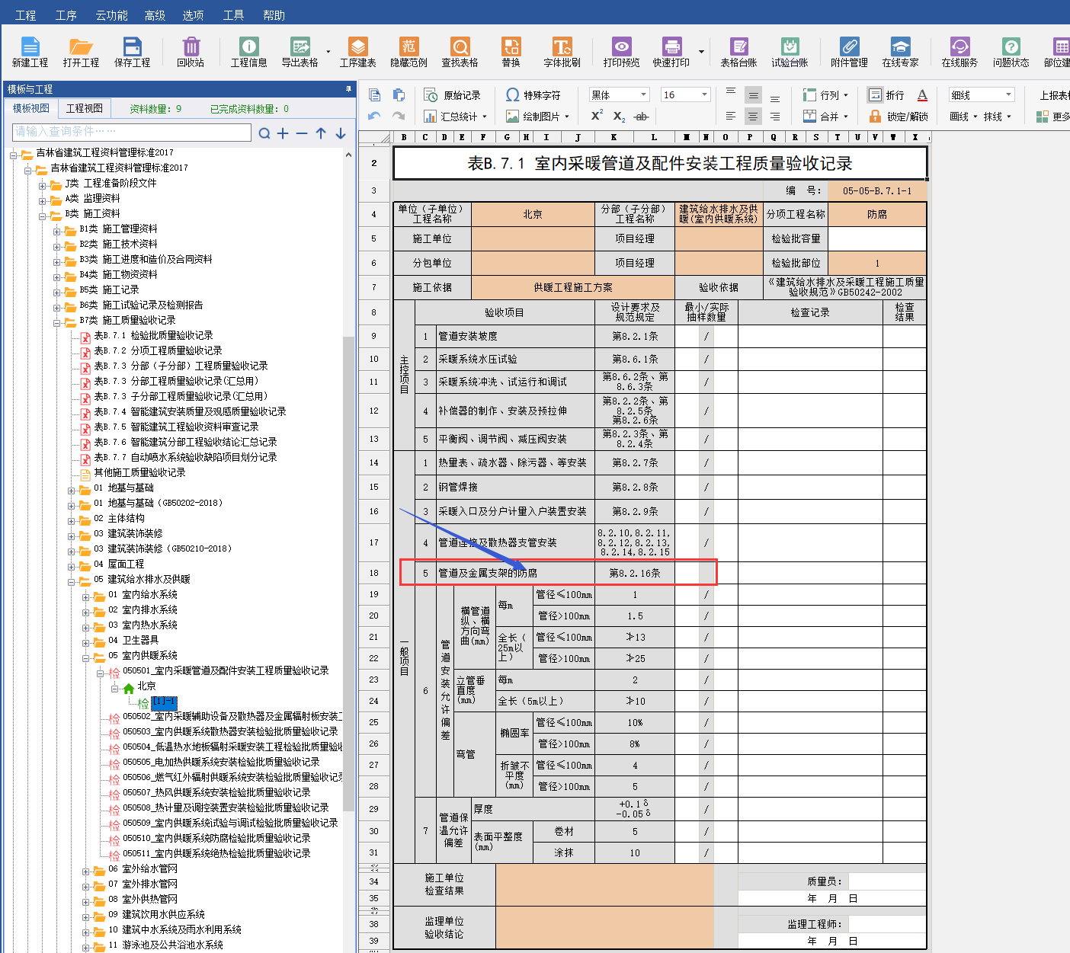Open 字体批刷 font batch brush
Viewport: 1070px width, 953px height.
point(562,52)
